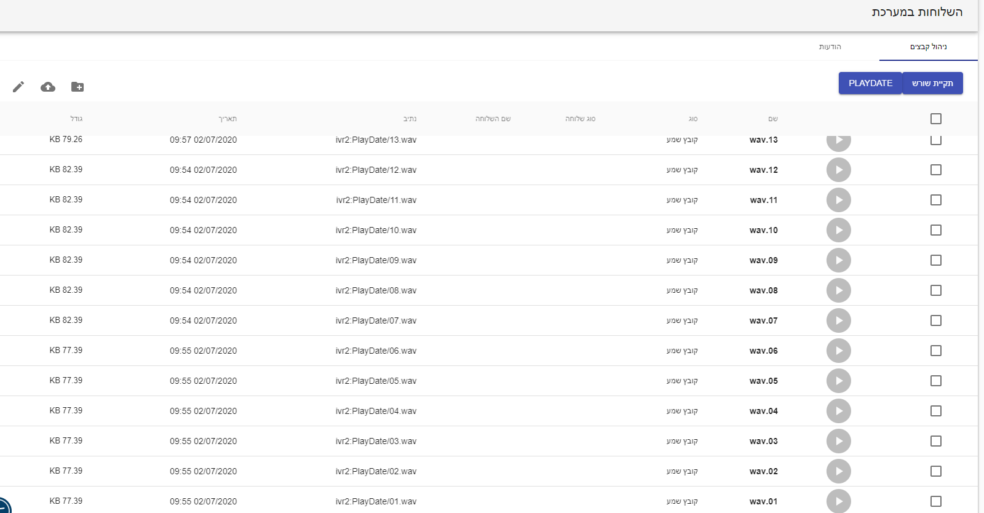
Task: Play the 10.wav audio file
Action: point(838,230)
